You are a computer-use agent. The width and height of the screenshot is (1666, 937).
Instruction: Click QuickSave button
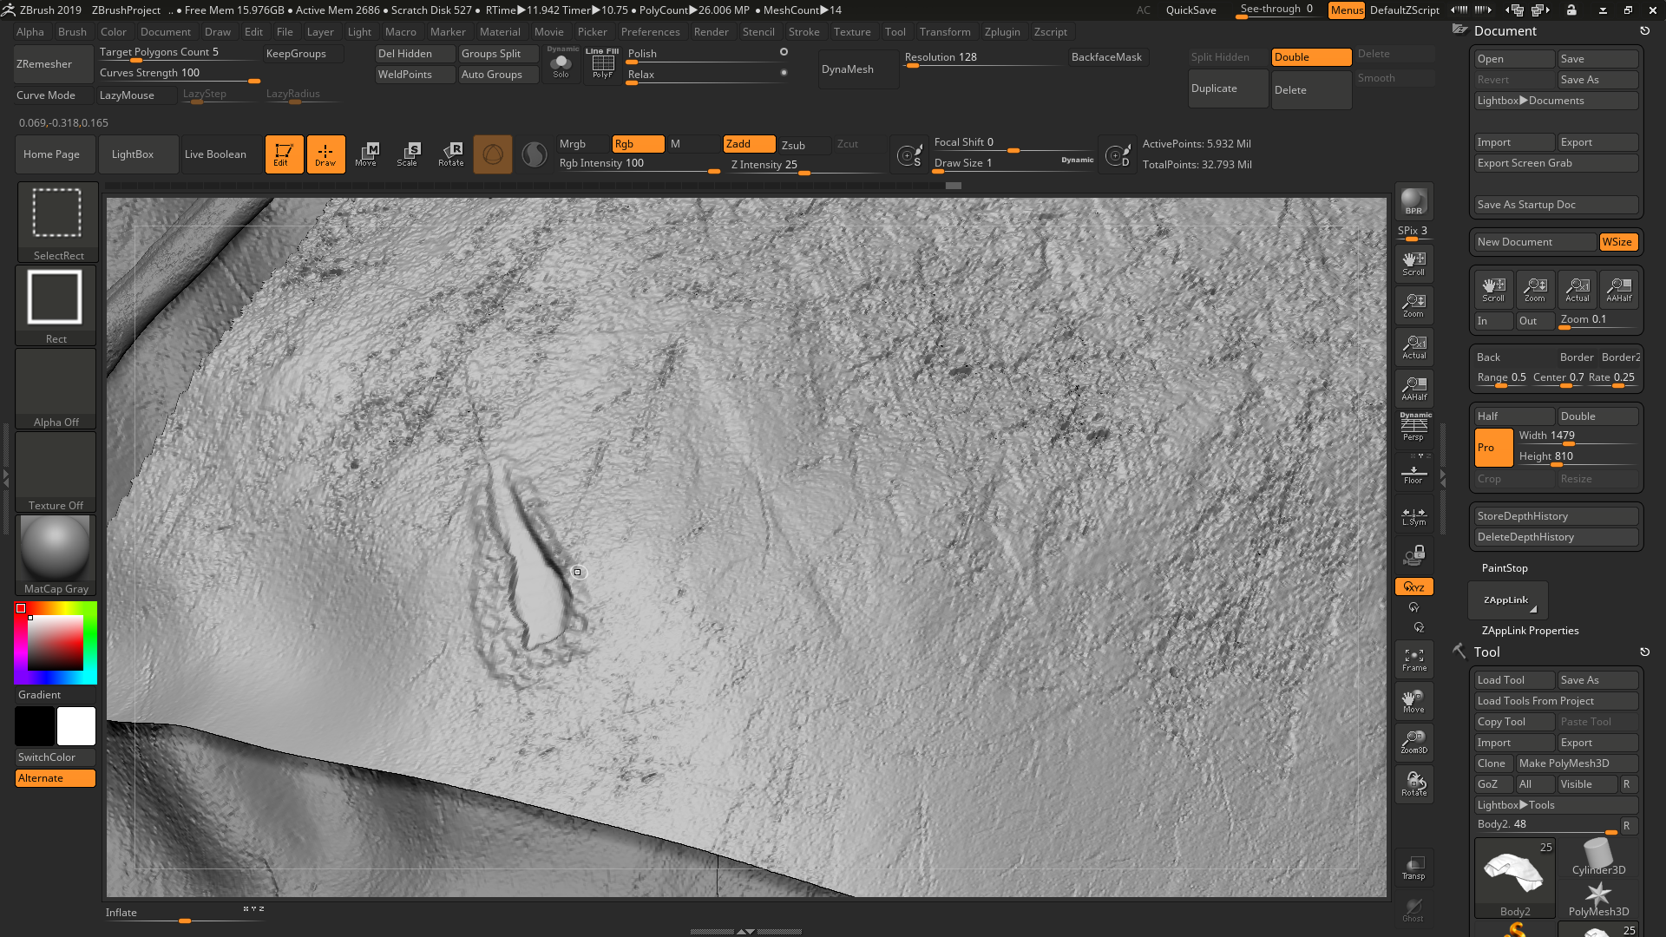point(1190,10)
